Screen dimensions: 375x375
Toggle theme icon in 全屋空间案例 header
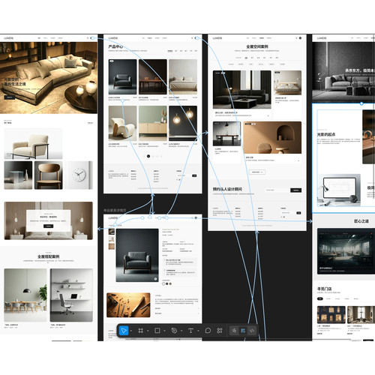300,38
